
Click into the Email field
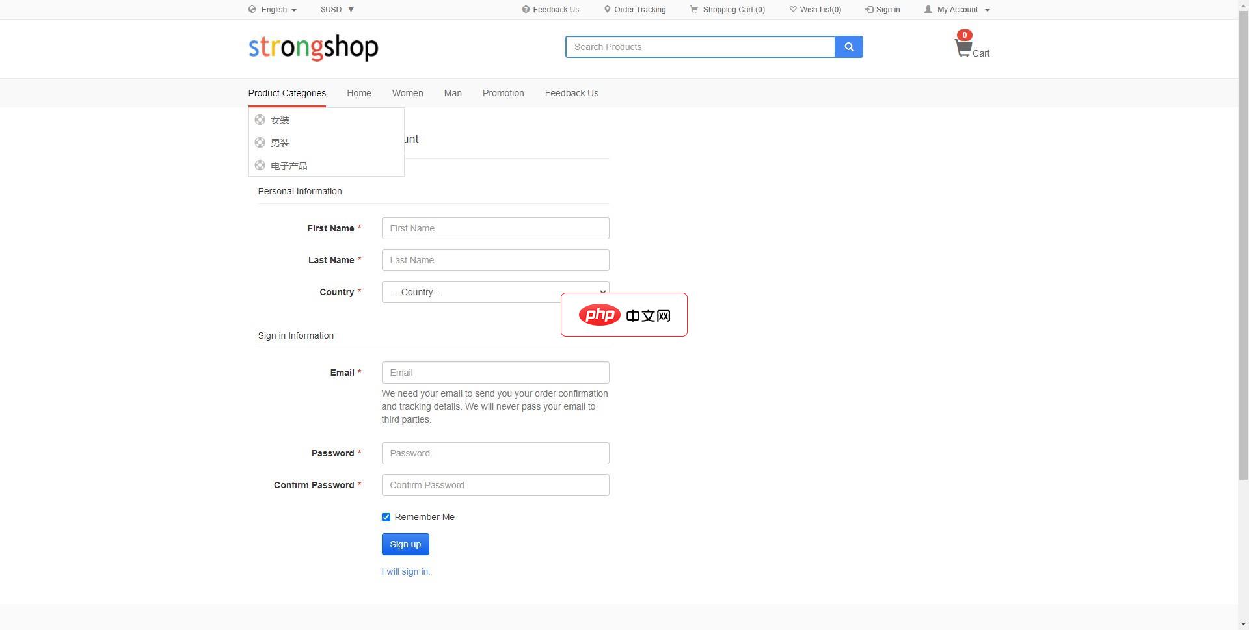(495, 373)
